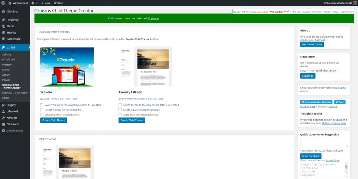Open Editor submenu item under Vzhled
This screenshot has height=179, width=358.
tap(6, 98)
